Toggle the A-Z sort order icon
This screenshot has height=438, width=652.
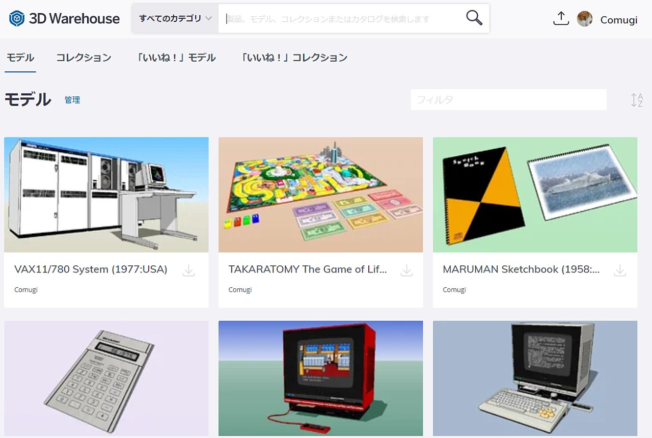click(637, 100)
